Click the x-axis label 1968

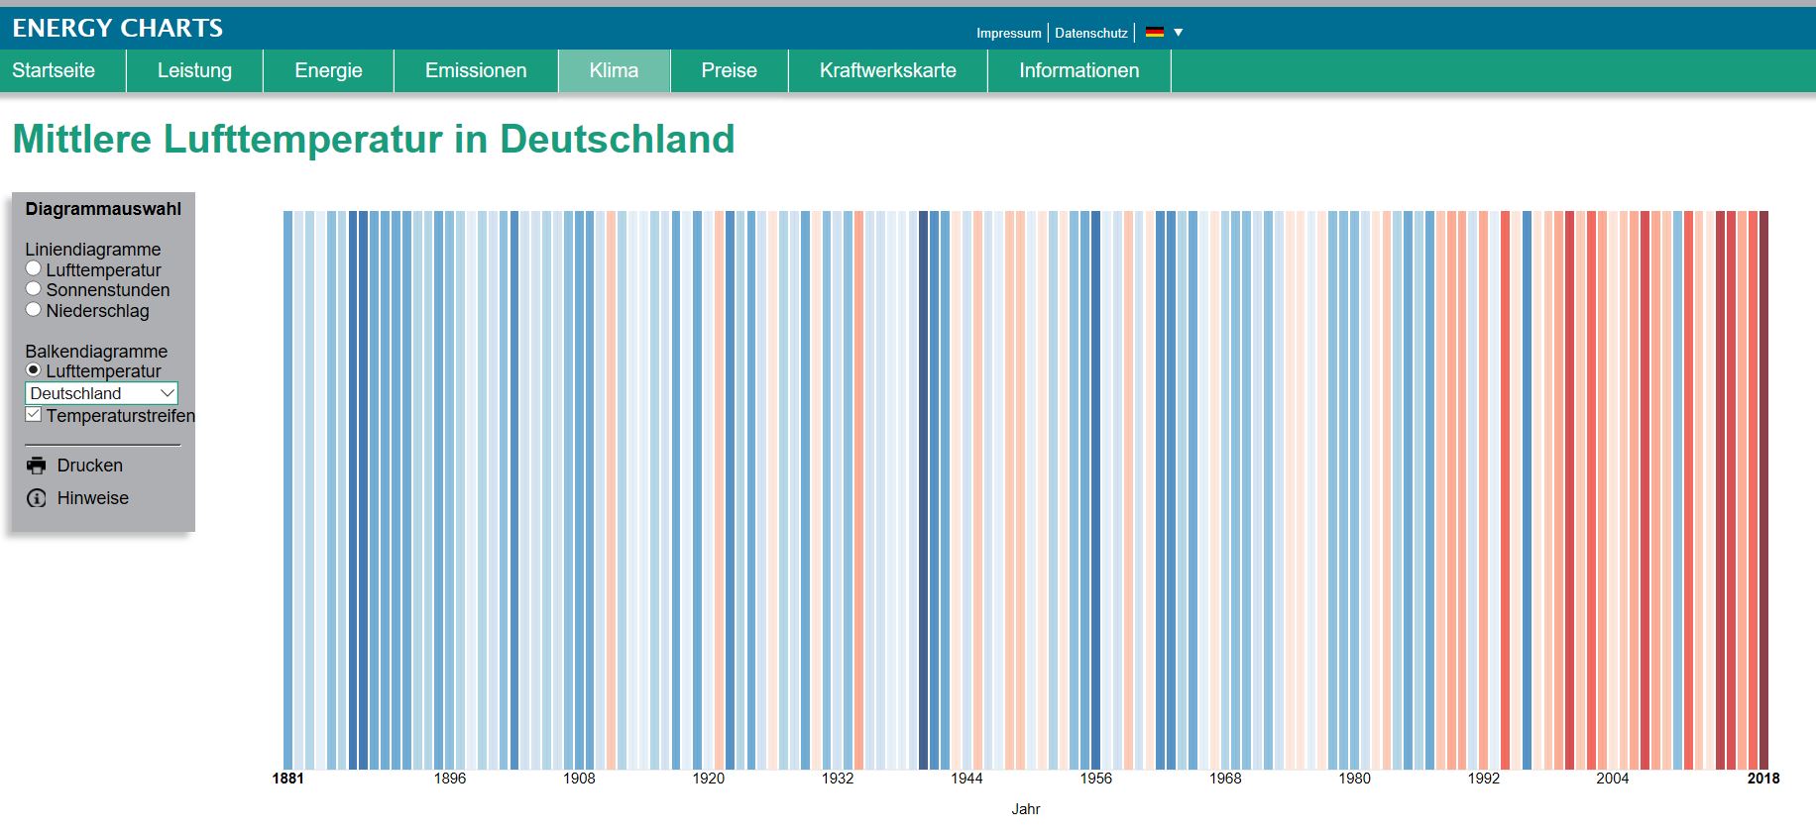(x=1225, y=779)
